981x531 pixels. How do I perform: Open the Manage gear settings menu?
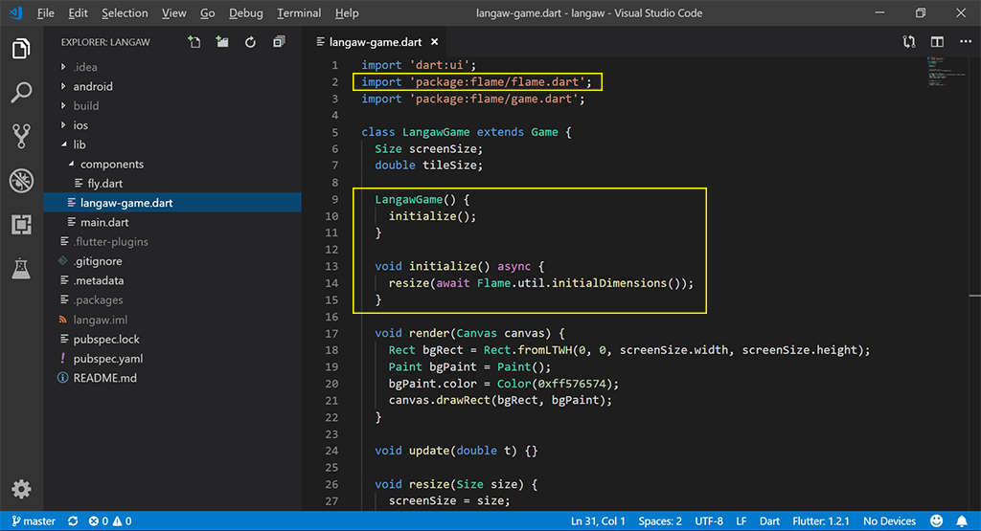click(x=21, y=489)
